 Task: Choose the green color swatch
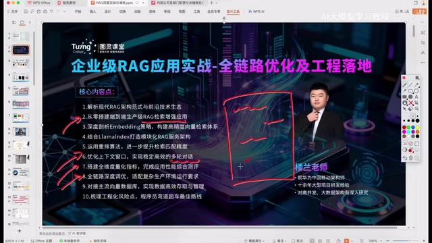408,127
